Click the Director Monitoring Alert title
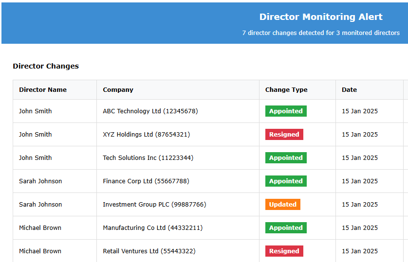Viewport: 408px width, 262px height. 320,17
